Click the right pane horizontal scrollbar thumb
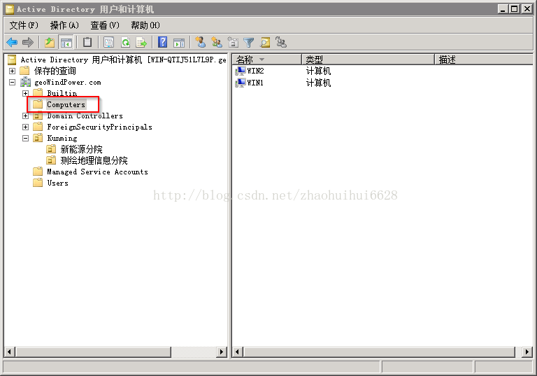The image size is (537, 376). point(379,351)
